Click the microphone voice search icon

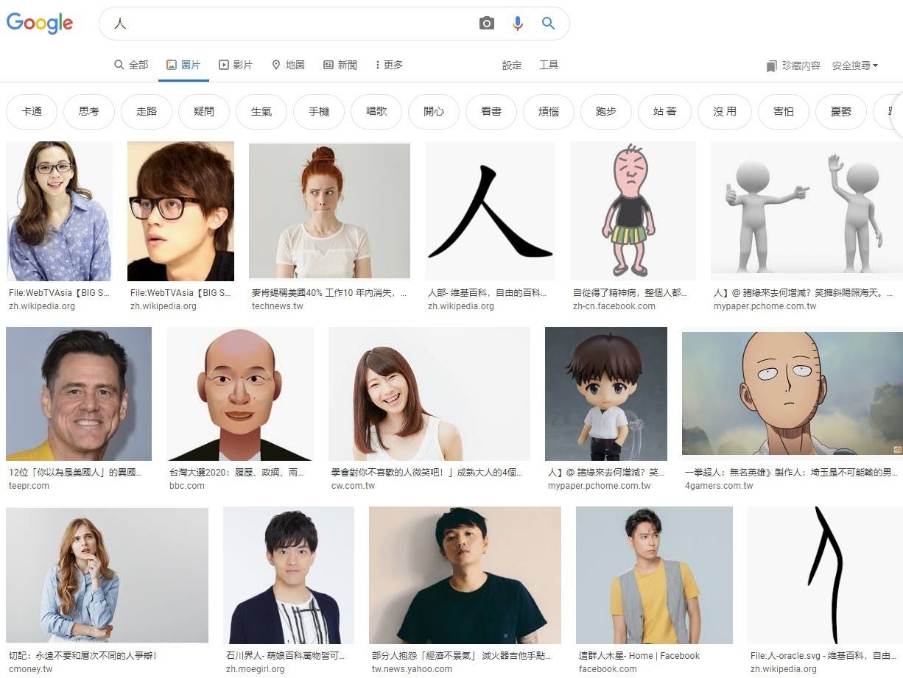pos(518,24)
